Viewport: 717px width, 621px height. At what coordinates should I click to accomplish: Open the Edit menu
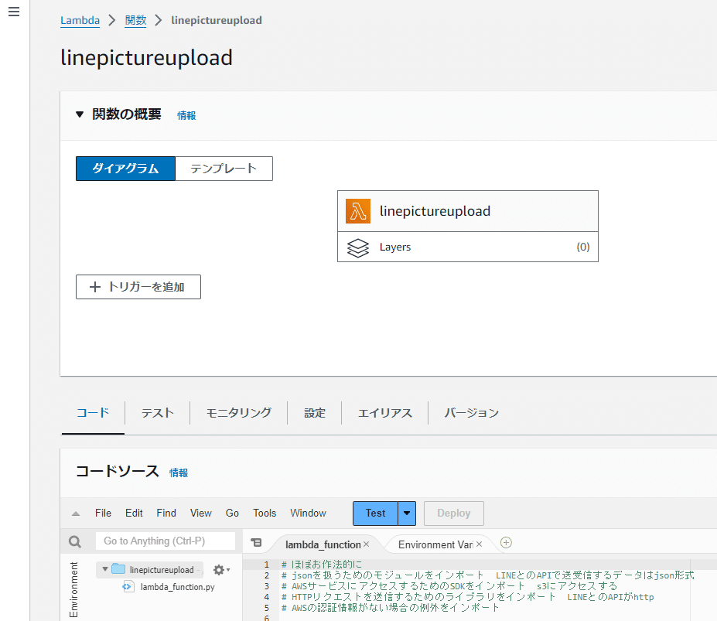[134, 513]
